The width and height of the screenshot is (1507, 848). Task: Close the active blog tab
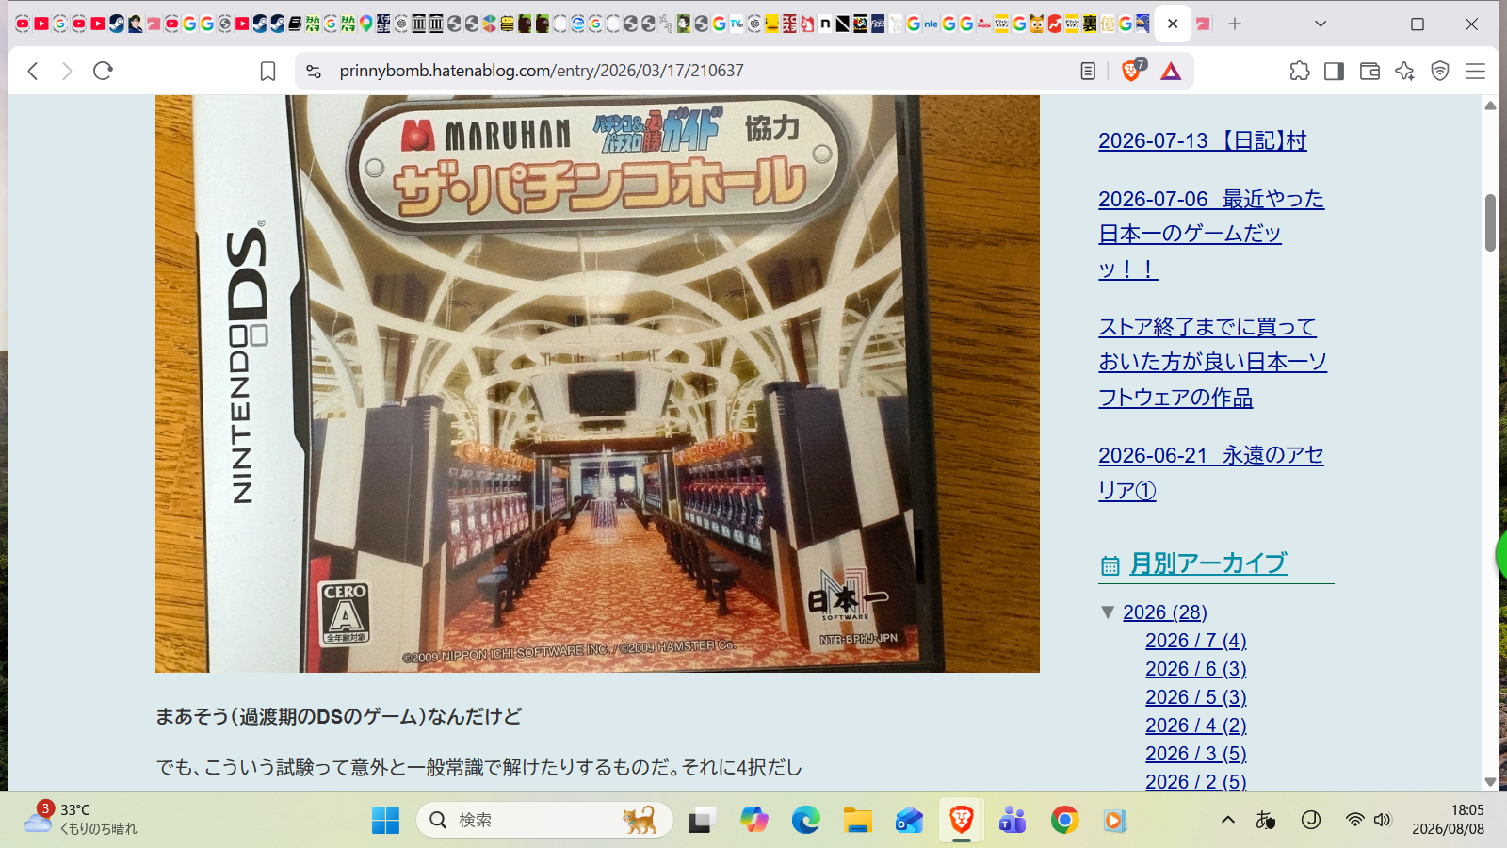pyautogui.click(x=1173, y=24)
